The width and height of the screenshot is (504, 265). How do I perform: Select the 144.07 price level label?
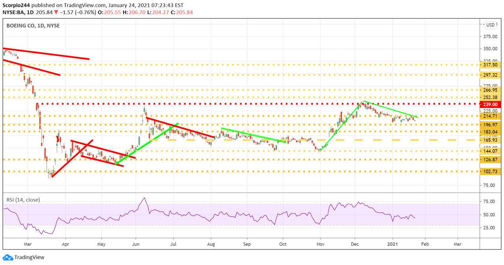489,151
